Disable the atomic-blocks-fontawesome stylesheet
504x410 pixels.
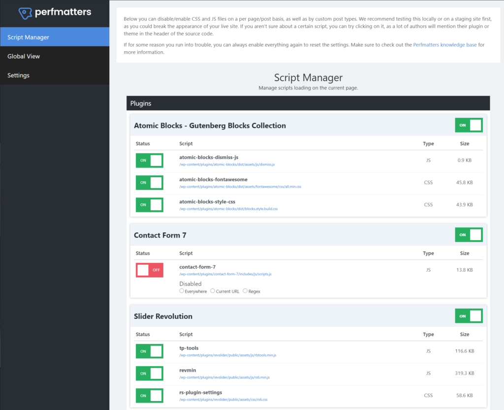point(149,183)
